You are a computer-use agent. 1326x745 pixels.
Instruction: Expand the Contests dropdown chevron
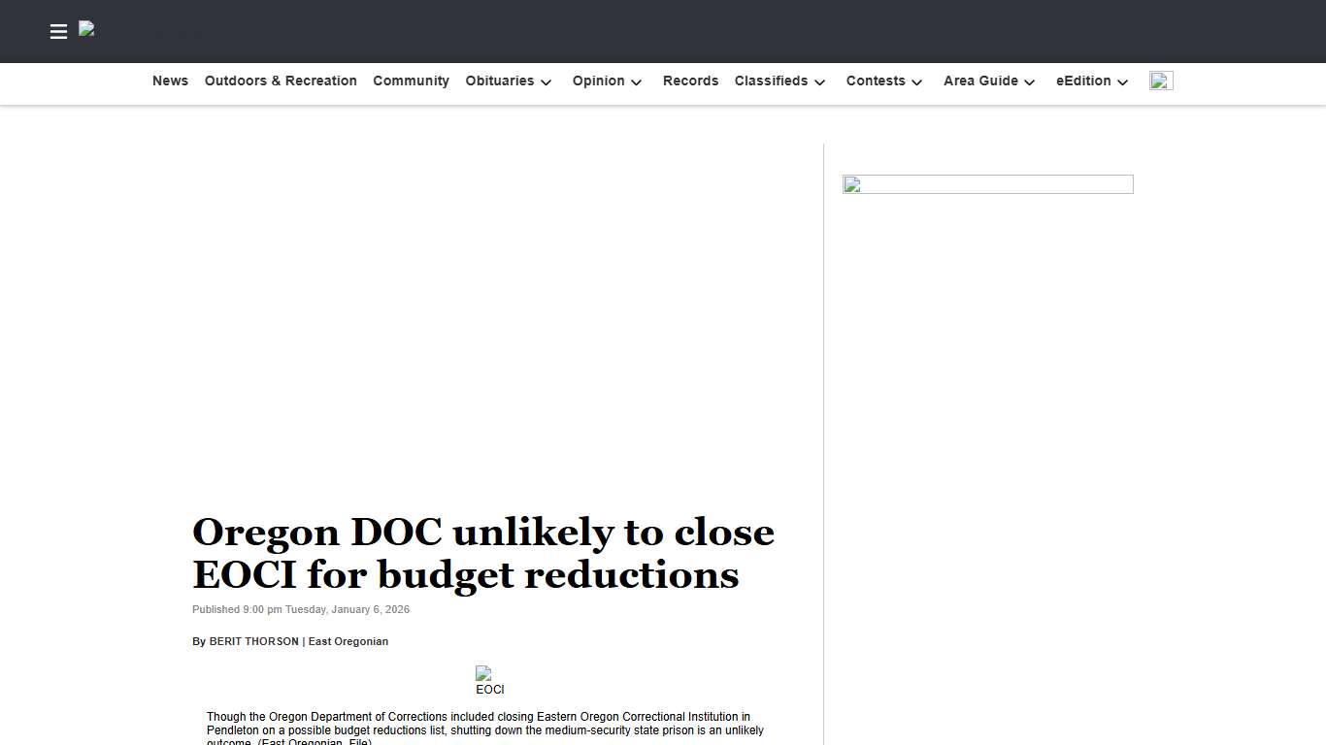[x=915, y=82]
